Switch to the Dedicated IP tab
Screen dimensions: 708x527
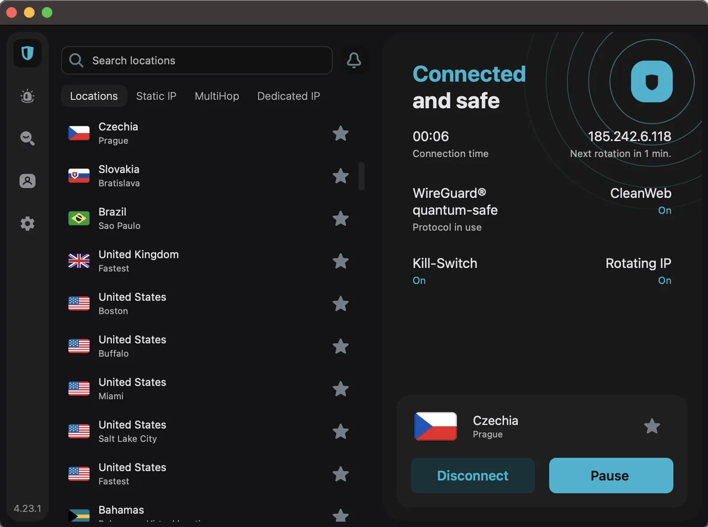point(289,96)
